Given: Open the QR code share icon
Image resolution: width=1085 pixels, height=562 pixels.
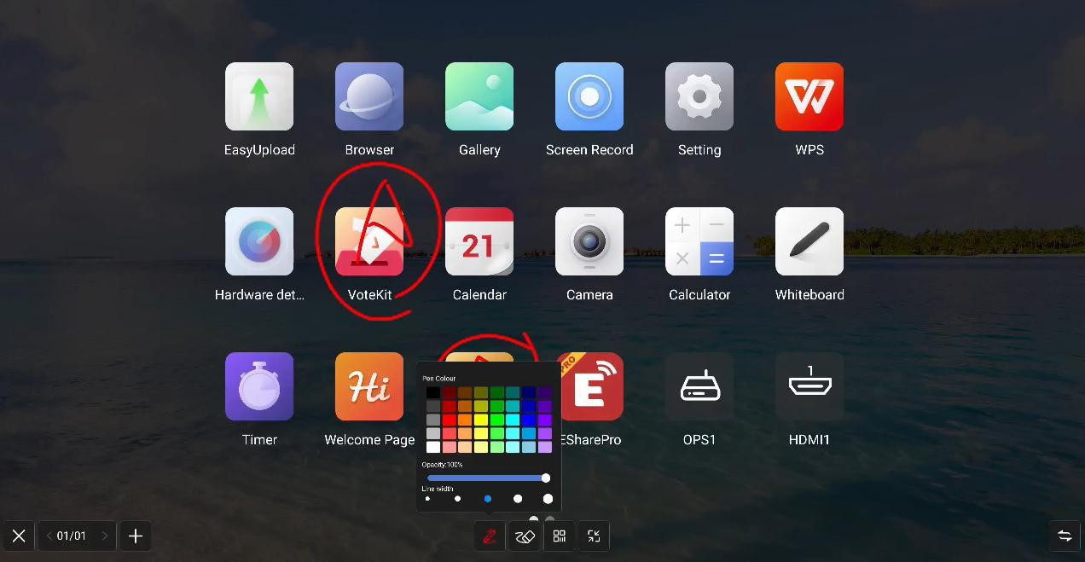Looking at the screenshot, I should pos(560,536).
